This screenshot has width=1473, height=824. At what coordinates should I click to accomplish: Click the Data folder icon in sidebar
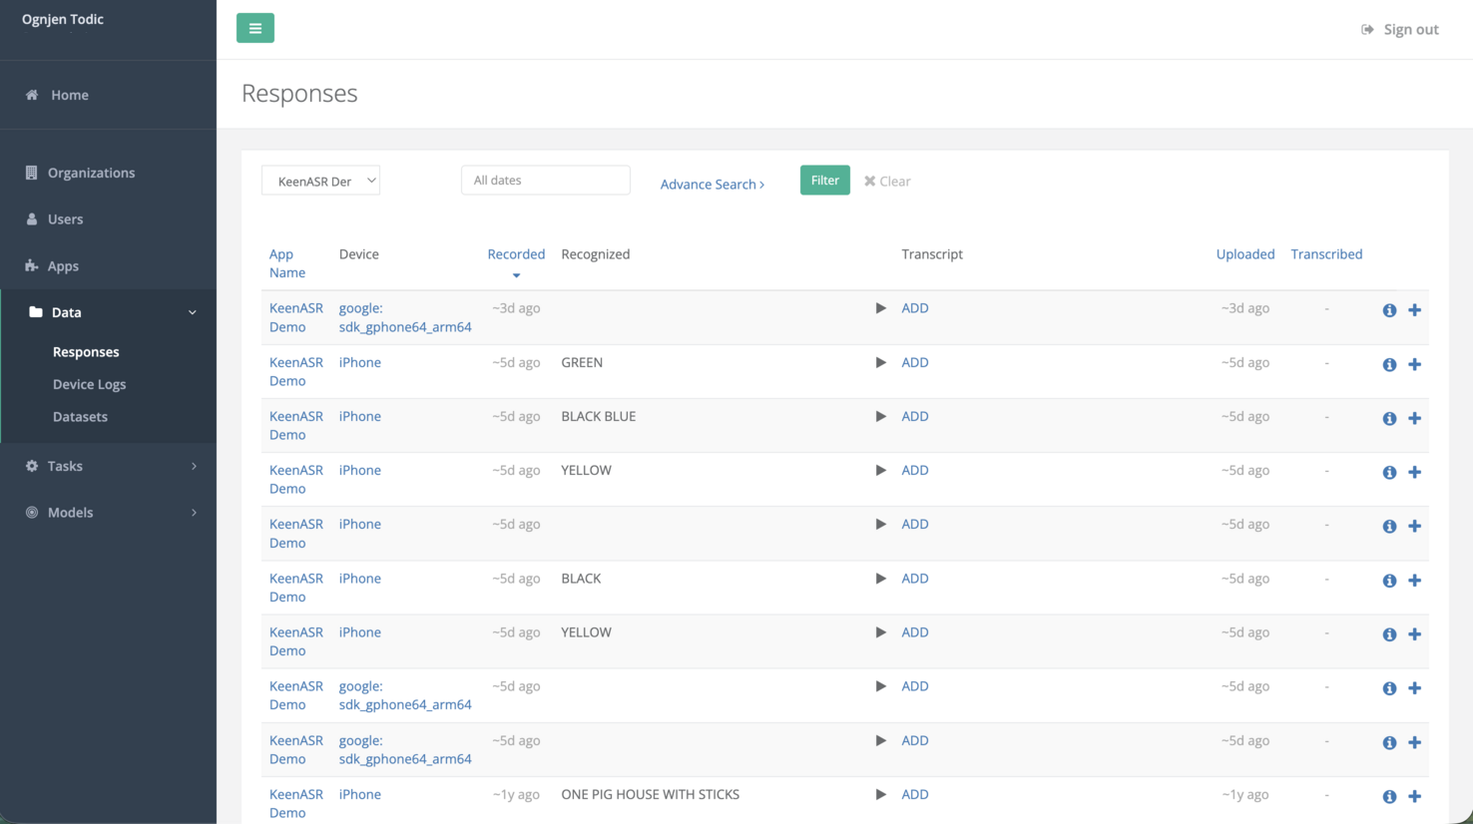tap(35, 311)
